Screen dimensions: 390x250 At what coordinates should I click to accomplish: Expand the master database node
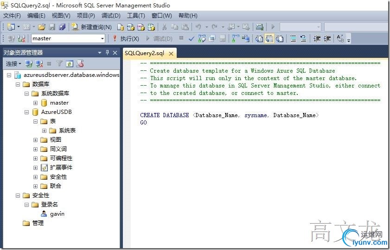click(36, 103)
